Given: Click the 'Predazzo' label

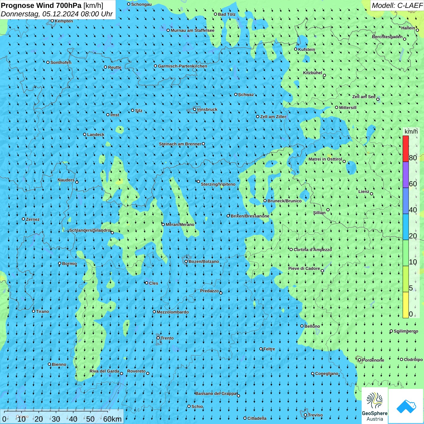Looking at the screenshot, I should (209, 291).
